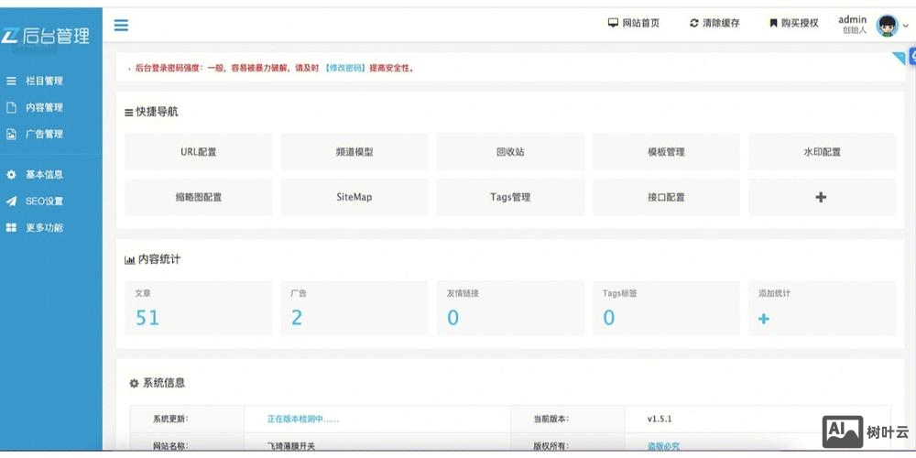916x458 pixels.
Task: Click 清除缓存 in the top bar
Action: pos(721,24)
